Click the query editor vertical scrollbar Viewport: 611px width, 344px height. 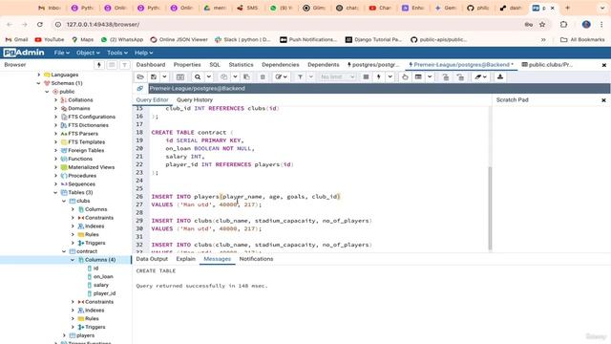pos(490,208)
